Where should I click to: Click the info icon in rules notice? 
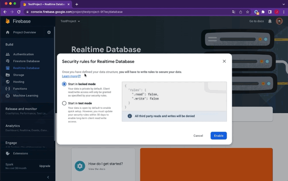click(130, 116)
